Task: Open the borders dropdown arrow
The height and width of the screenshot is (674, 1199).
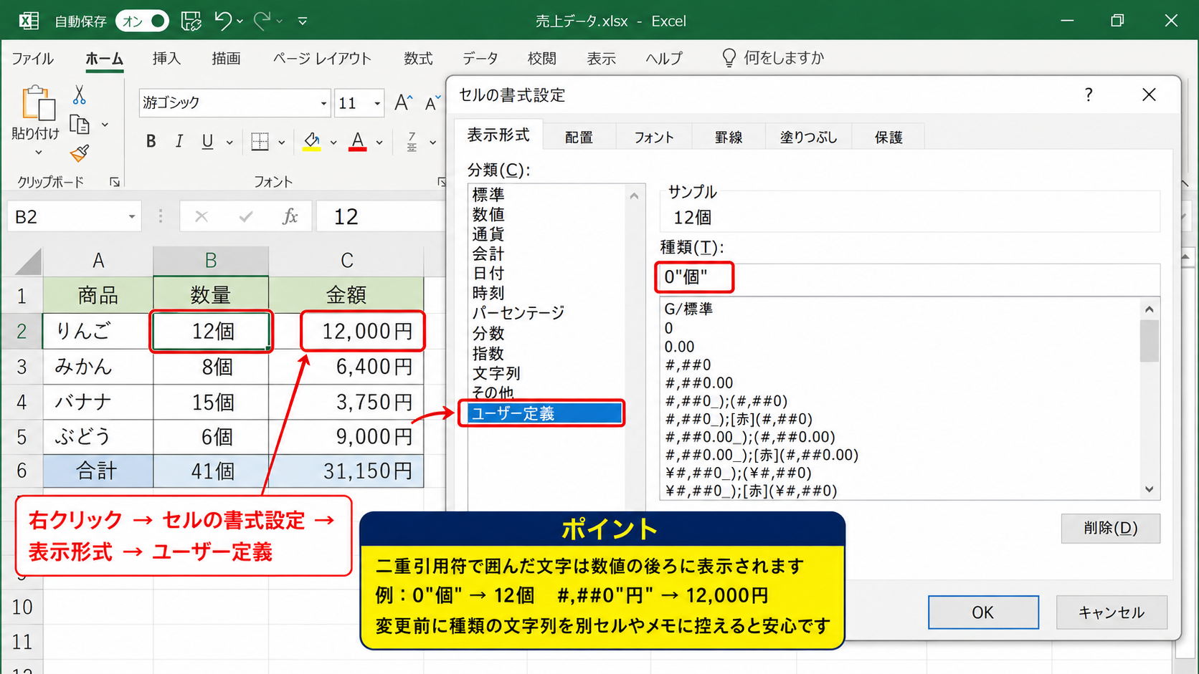Action: (282, 143)
